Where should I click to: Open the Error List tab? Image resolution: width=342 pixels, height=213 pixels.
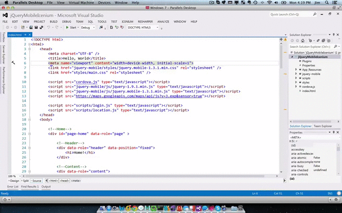pos(13,187)
